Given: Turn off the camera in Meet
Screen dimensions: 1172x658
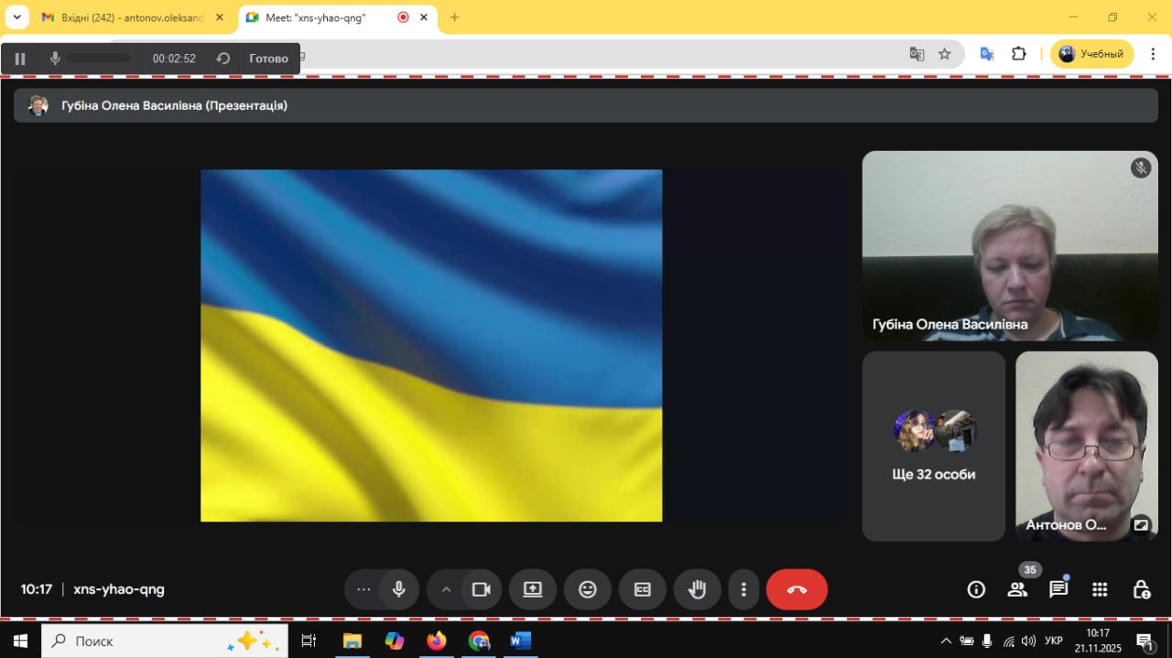Looking at the screenshot, I should (481, 589).
